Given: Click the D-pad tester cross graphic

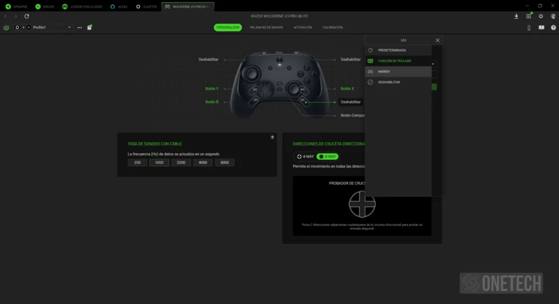Looking at the screenshot, I should [362, 204].
